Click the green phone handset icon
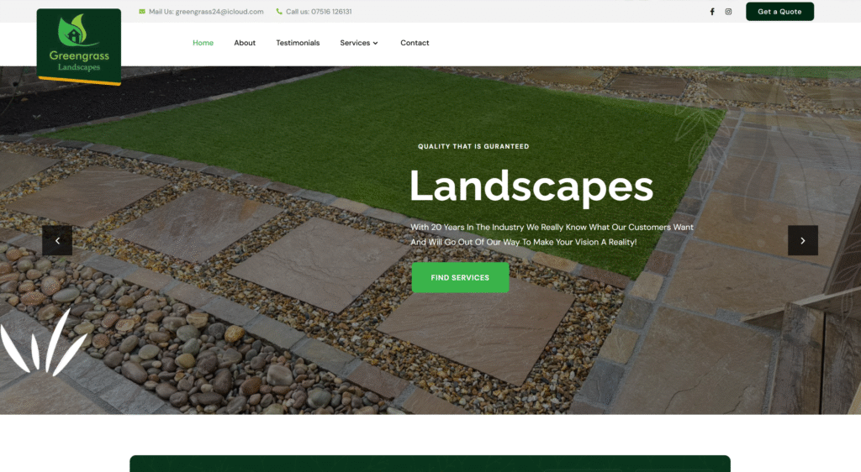861x472 pixels. pos(279,12)
